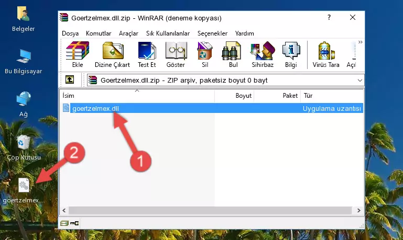This screenshot has width=403, height=240.
Task: Click the Sil delete icon
Action: click(x=205, y=54)
